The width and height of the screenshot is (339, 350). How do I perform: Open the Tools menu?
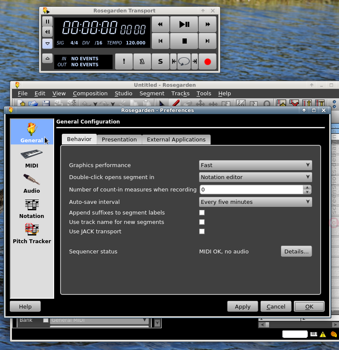[x=203, y=93]
